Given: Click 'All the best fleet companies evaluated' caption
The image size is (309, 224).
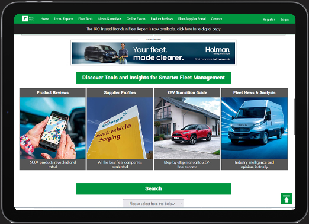Looking at the screenshot, I should tap(120, 164).
